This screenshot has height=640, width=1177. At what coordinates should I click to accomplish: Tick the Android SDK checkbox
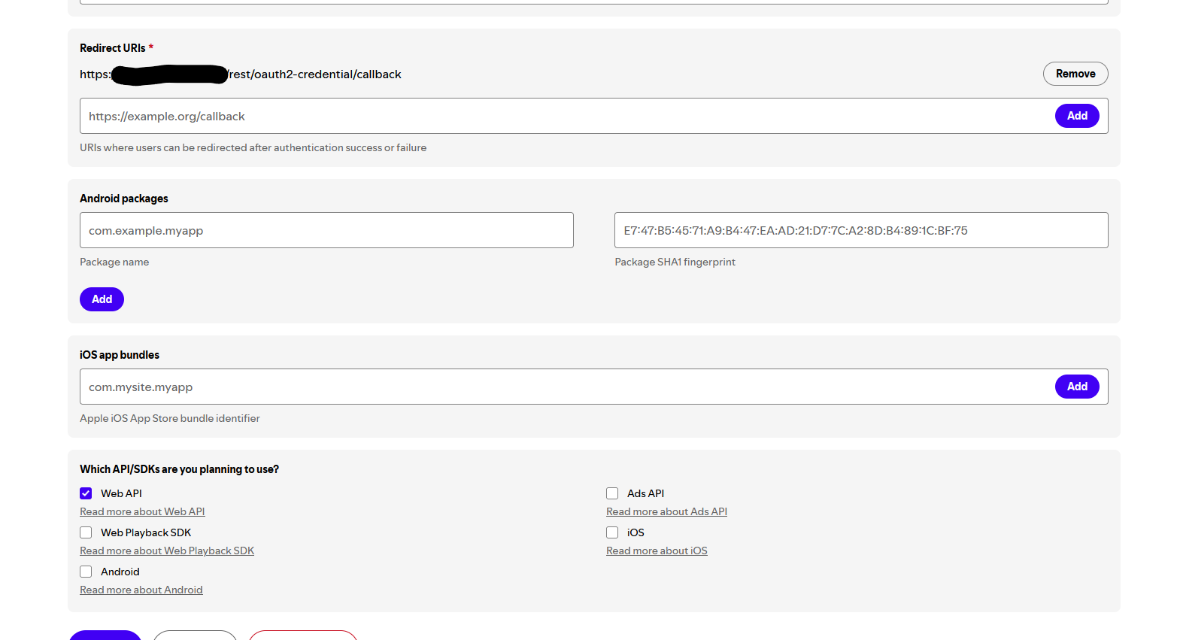click(86, 572)
